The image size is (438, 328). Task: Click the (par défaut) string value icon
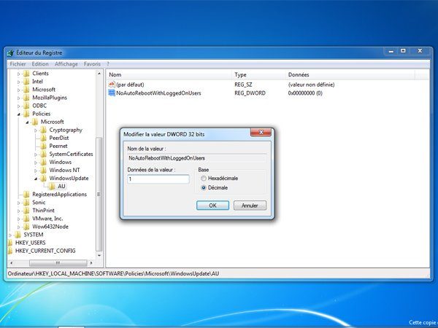click(112, 85)
